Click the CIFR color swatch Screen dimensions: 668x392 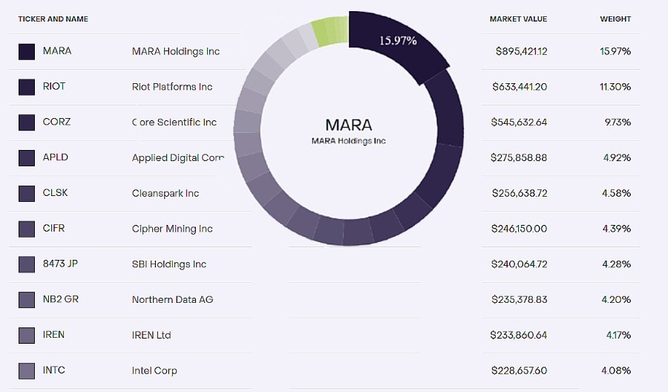pos(27,229)
